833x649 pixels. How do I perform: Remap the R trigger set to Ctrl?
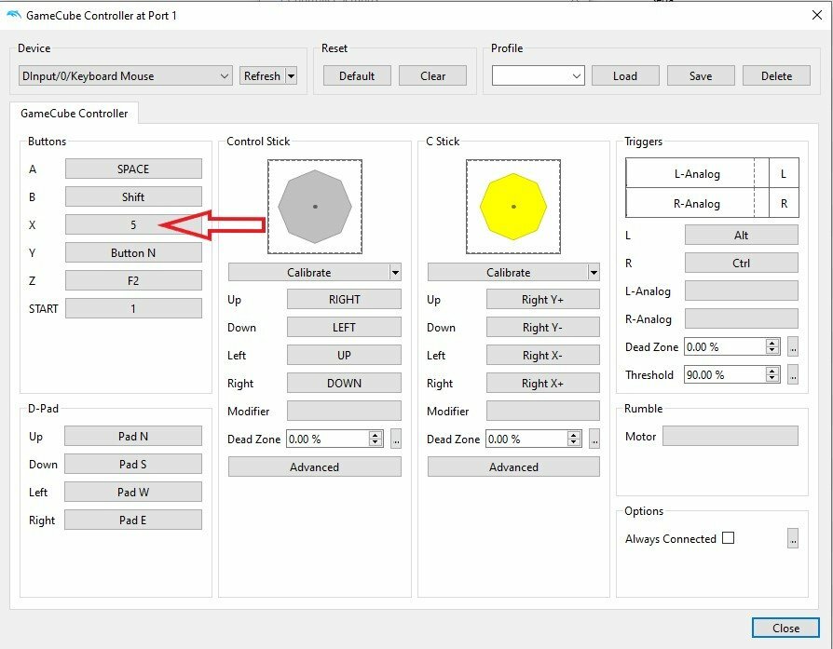(x=742, y=263)
